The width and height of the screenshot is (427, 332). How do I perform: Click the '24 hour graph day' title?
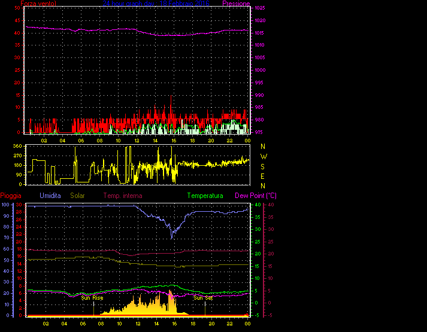(129, 4)
